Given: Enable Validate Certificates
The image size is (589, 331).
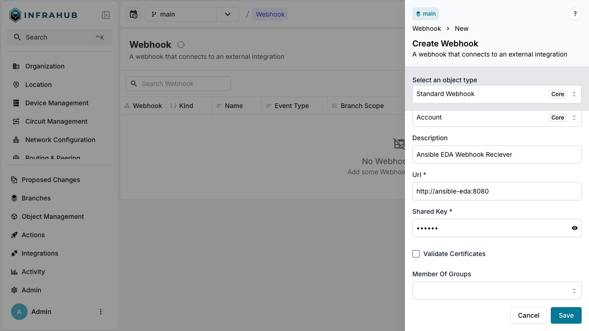Looking at the screenshot, I should (416, 254).
